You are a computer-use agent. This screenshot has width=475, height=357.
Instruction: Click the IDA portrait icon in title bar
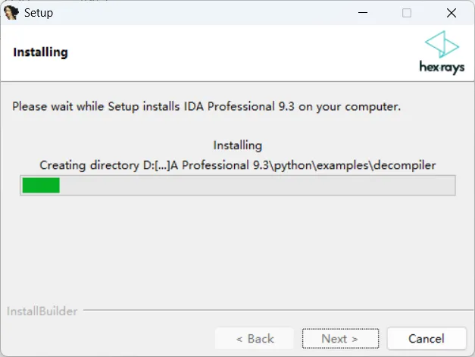click(11, 13)
